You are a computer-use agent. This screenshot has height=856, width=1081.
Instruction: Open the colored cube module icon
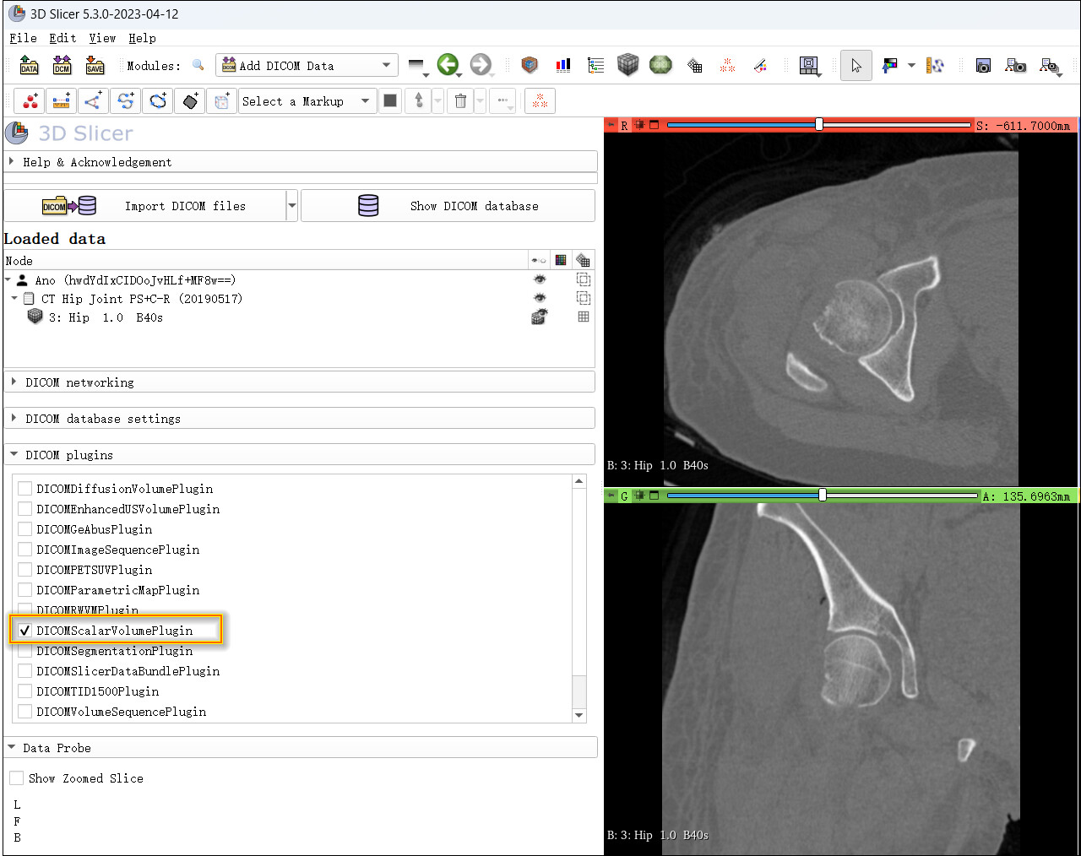coord(530,65)
